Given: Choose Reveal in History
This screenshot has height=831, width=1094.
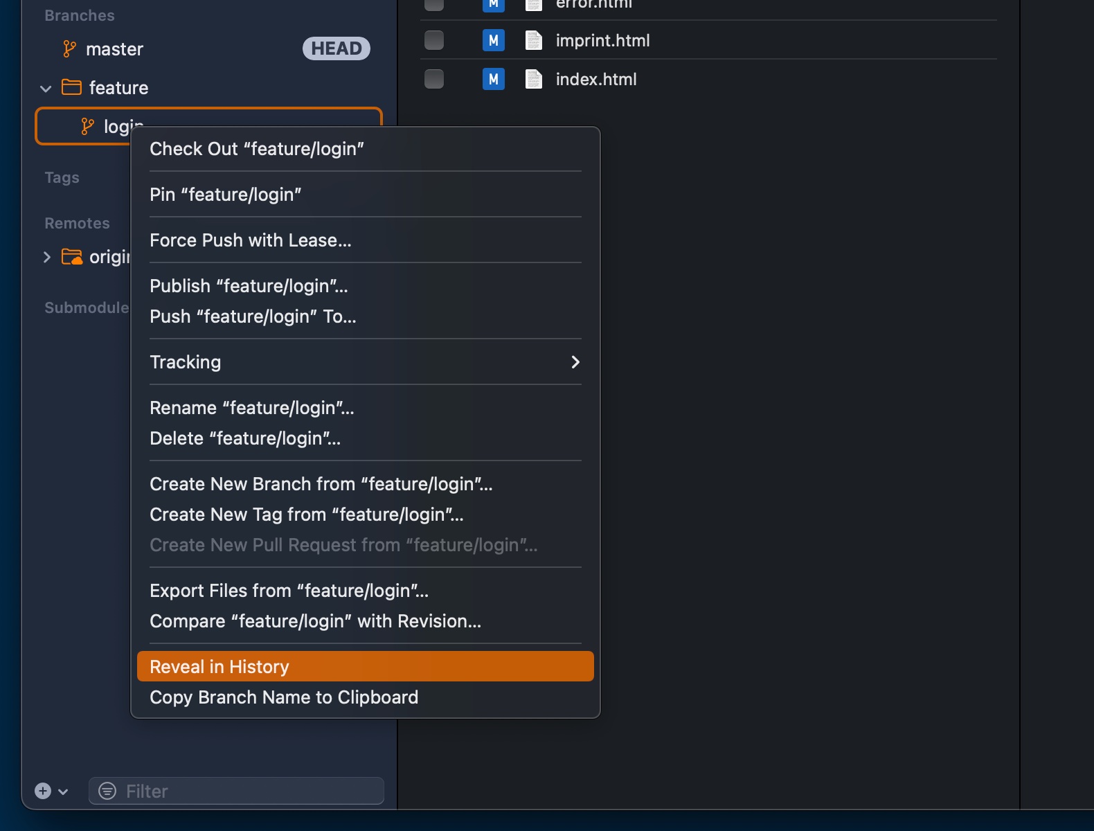Looking at the screenshot, I should click(365, 666).
